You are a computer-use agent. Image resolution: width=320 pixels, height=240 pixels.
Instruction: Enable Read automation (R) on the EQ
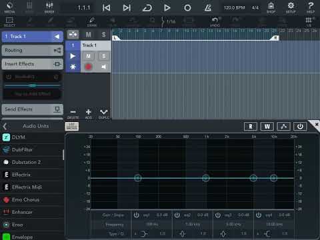251,127
